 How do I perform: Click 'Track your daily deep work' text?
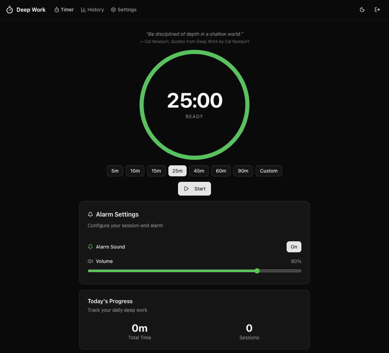(117, 310)
